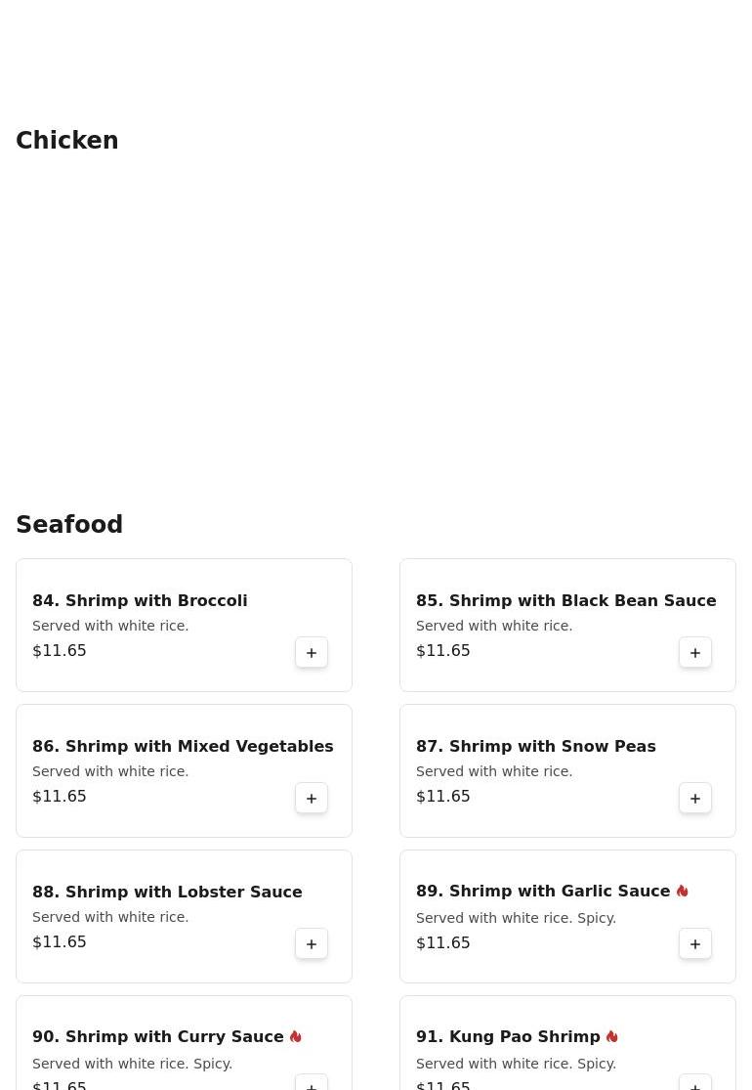Screen dimensions: 752x1090
Task: Add Shrimp with Black Bean Sauce
Action: [695, 653]
